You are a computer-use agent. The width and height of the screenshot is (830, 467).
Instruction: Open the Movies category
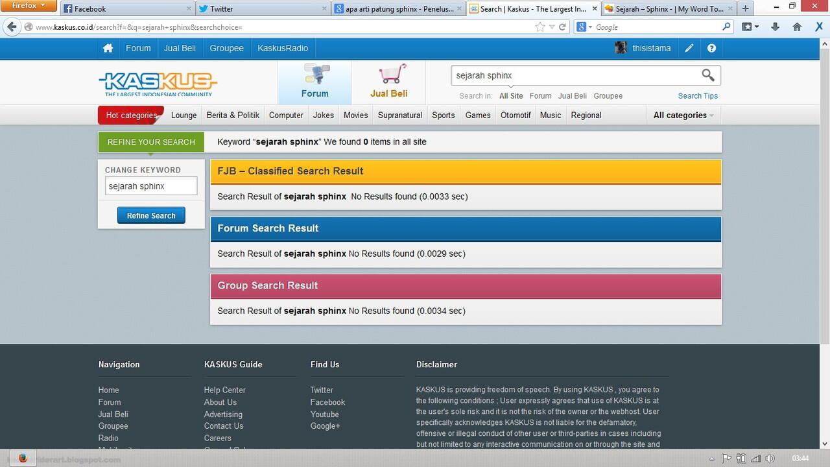tap(356, 115)
